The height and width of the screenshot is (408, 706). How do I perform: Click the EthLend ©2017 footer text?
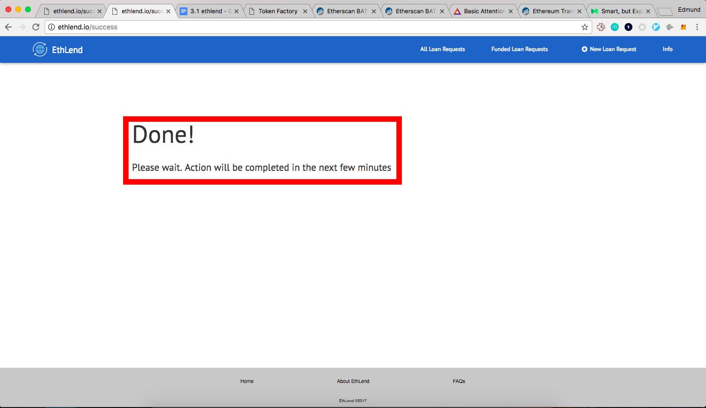353,401
